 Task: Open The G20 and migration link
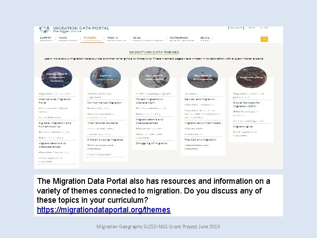[x=200, y=140]
